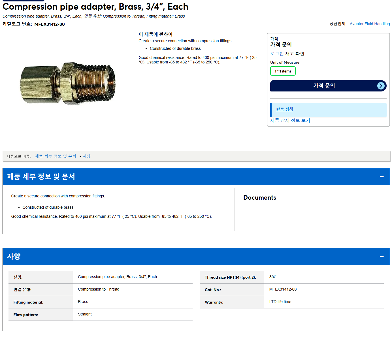The image size is (392, 337).
Task: Click the Brass fitting material value
Action: (83, 302)
